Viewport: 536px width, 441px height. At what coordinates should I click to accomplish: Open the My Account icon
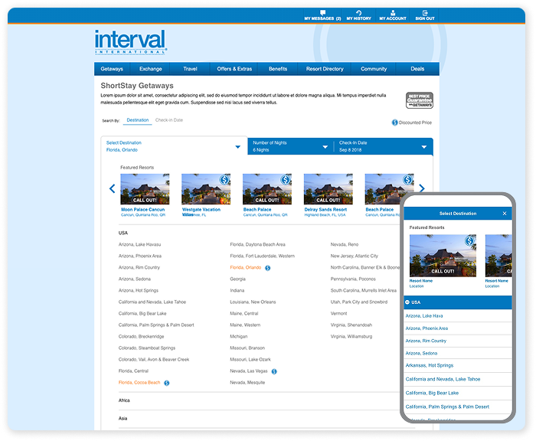point(393,13)
